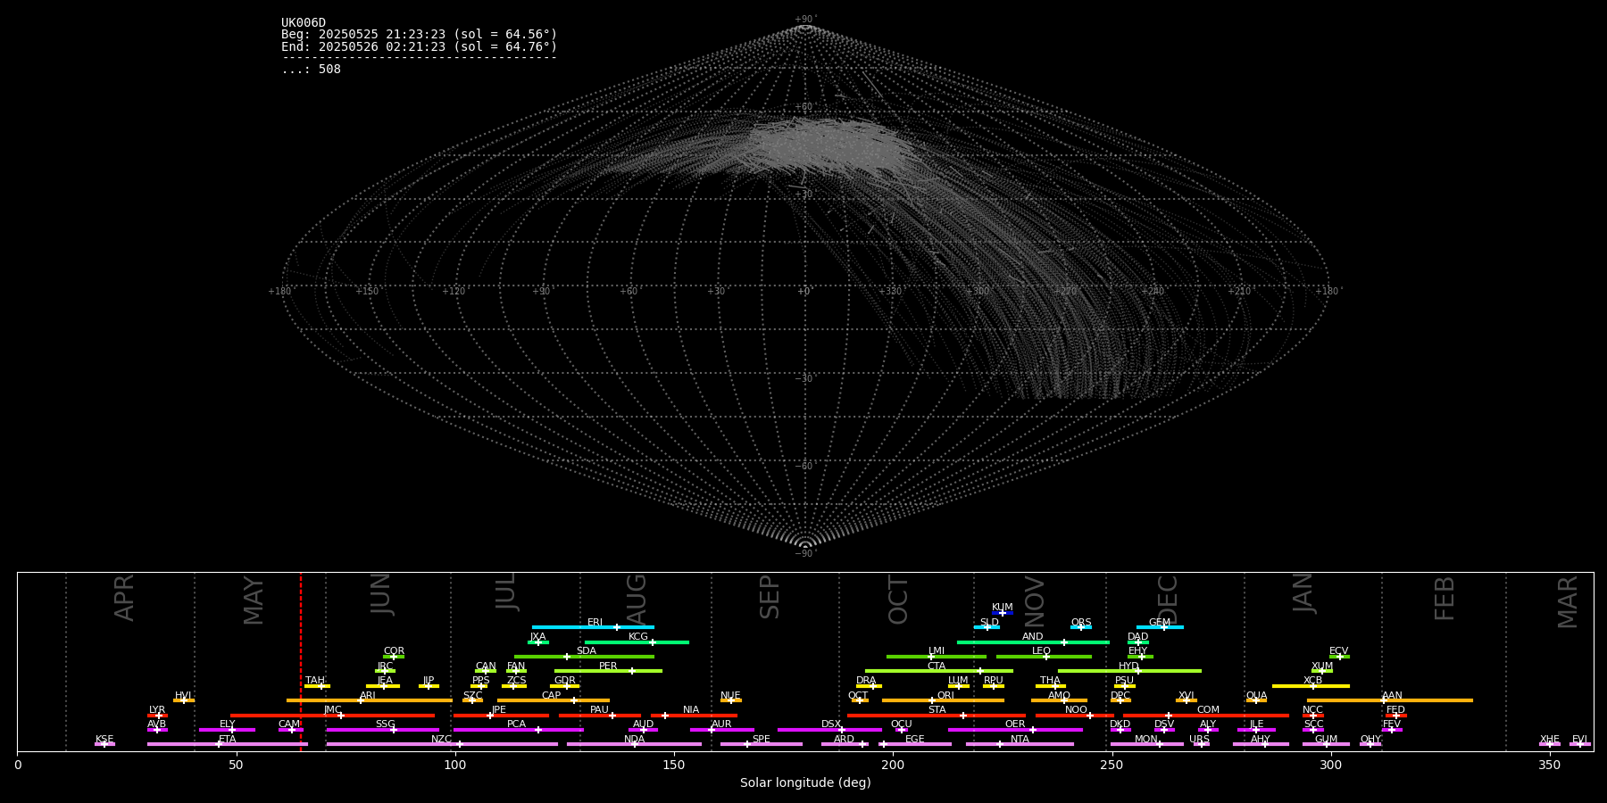Click the Solar longitude (deg) axis title
The width and height of the screenshot is (1607, 803).
[805, 783]
